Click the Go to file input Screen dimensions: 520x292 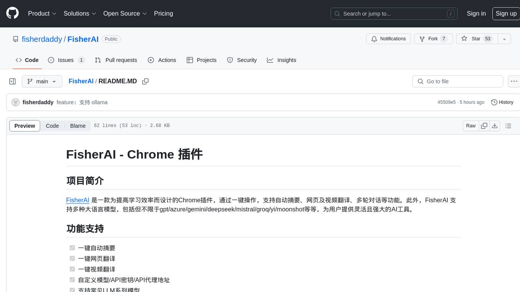[458, 81]
